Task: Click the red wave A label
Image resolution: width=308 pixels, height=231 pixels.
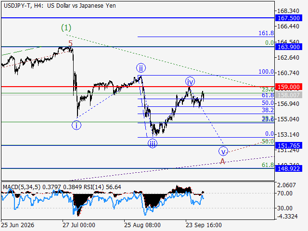Action: coord(222,162)
